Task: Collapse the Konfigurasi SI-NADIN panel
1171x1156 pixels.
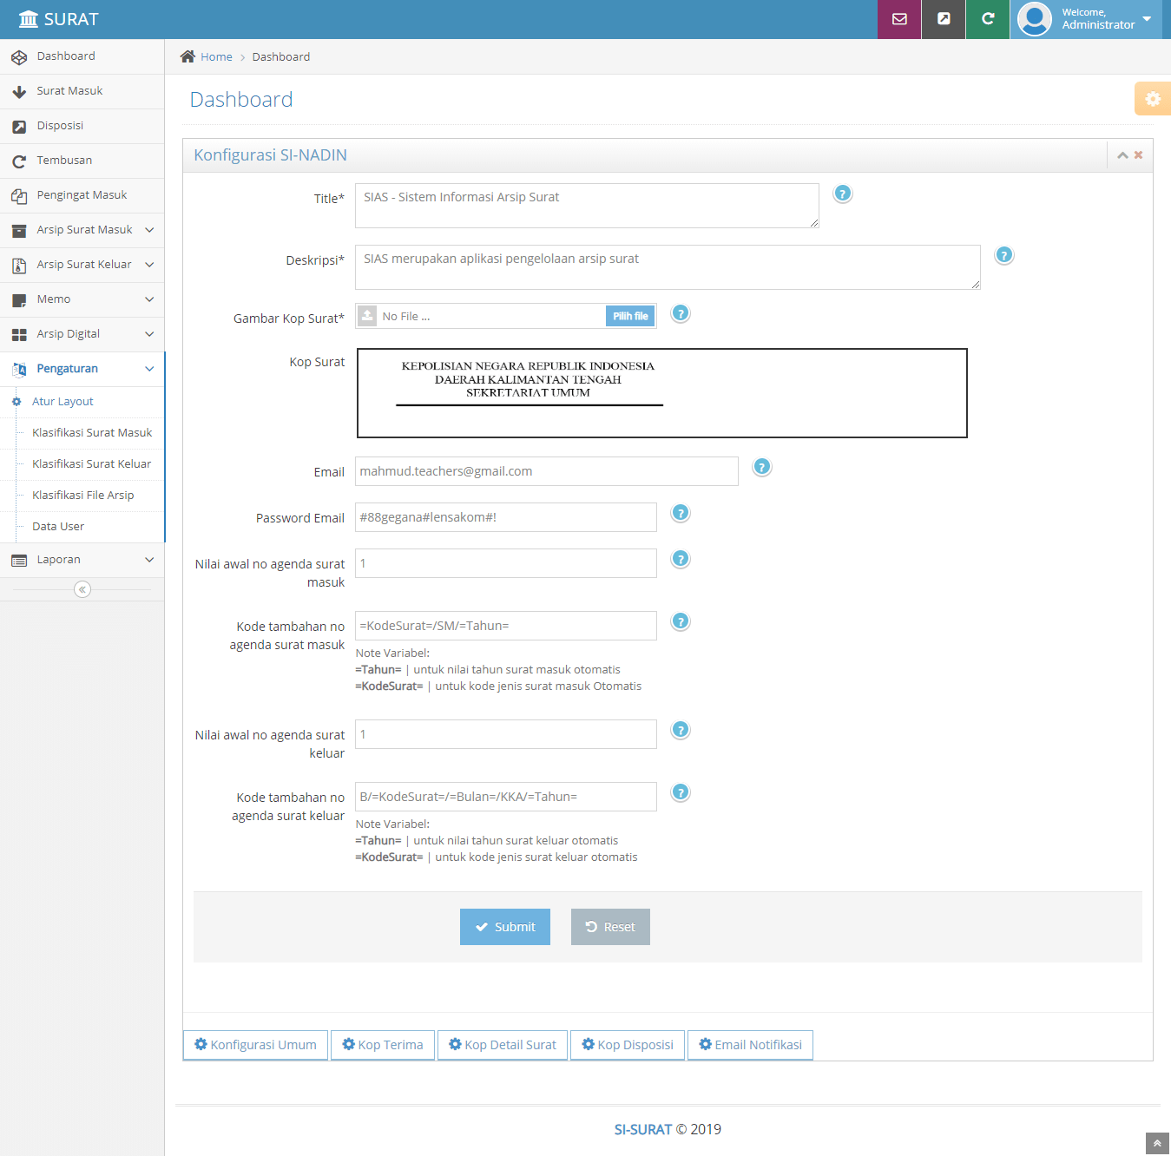Action: (x=1122, y=155)
